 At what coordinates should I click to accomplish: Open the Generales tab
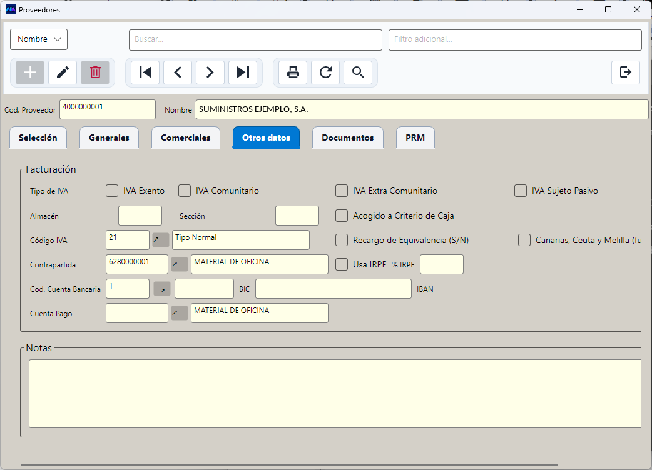click(x=109, y=137)
